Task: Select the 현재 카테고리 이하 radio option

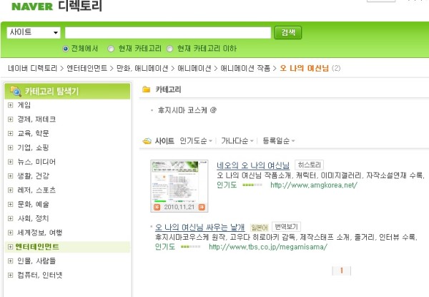Action: click(x=170, y=49)
